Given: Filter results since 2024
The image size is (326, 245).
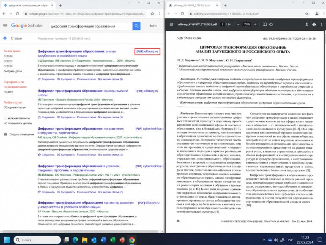Looking at the screenshot, I should [x=8, y=56].
